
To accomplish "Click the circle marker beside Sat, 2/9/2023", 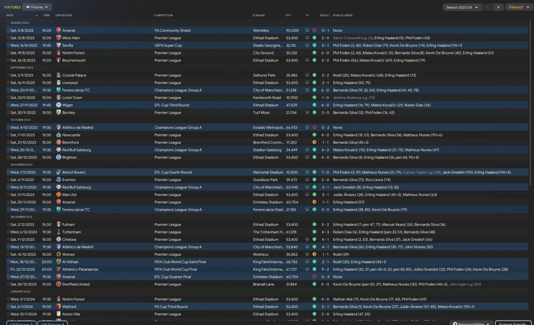I will point(8,76).
